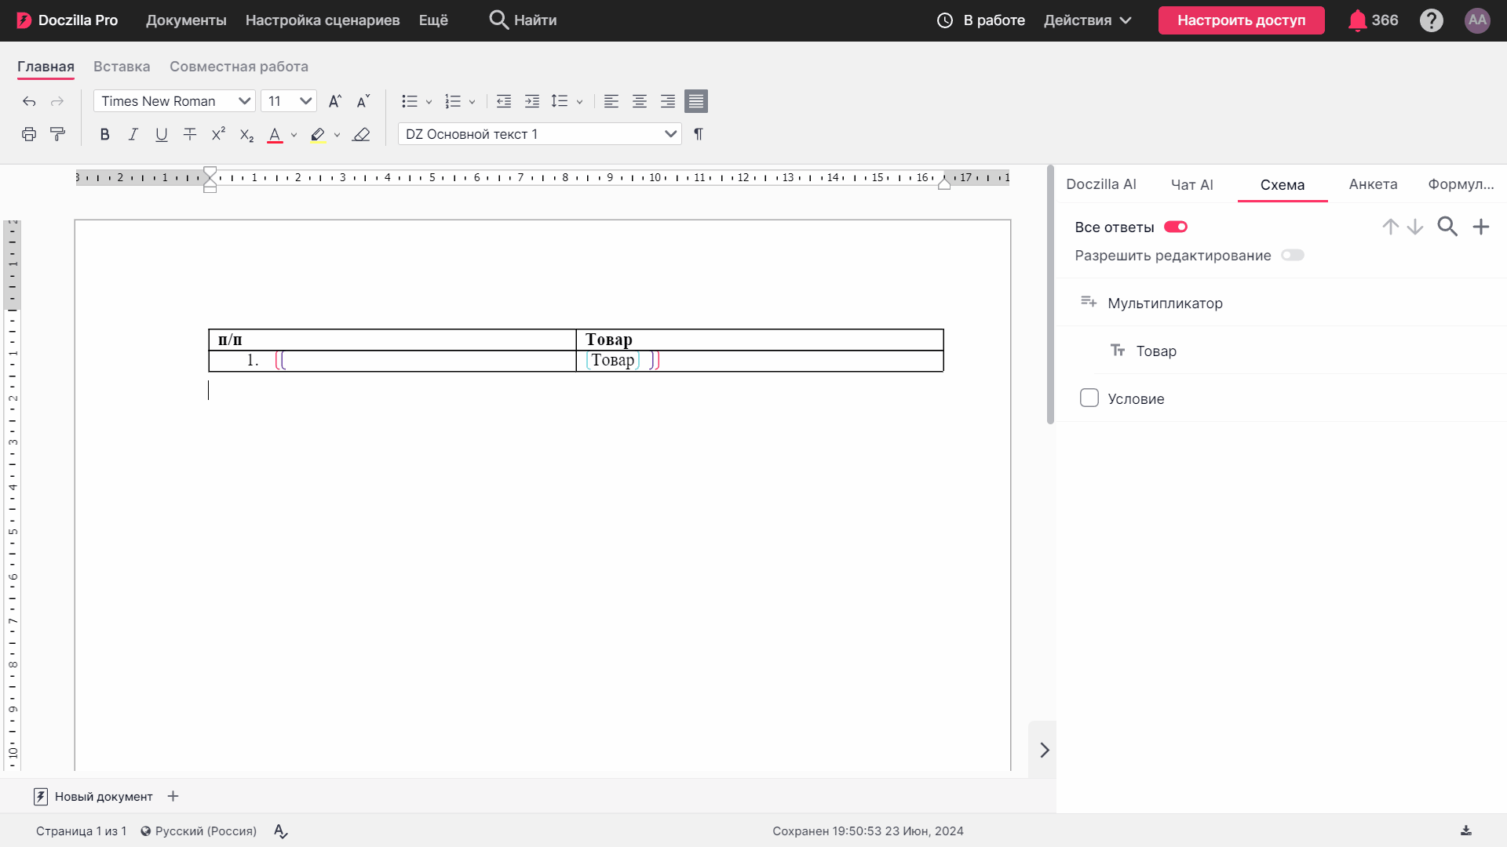Toggle the Все ответы switch
The height and width of the screenshot is (847, 1507).
pyautogui.click(x=1176, y=227)
